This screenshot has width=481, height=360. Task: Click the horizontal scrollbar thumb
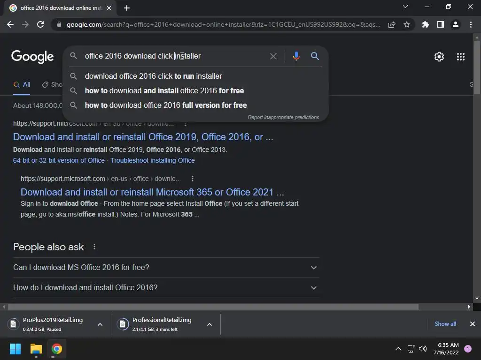pyautogui.click(x=213, y=307)
